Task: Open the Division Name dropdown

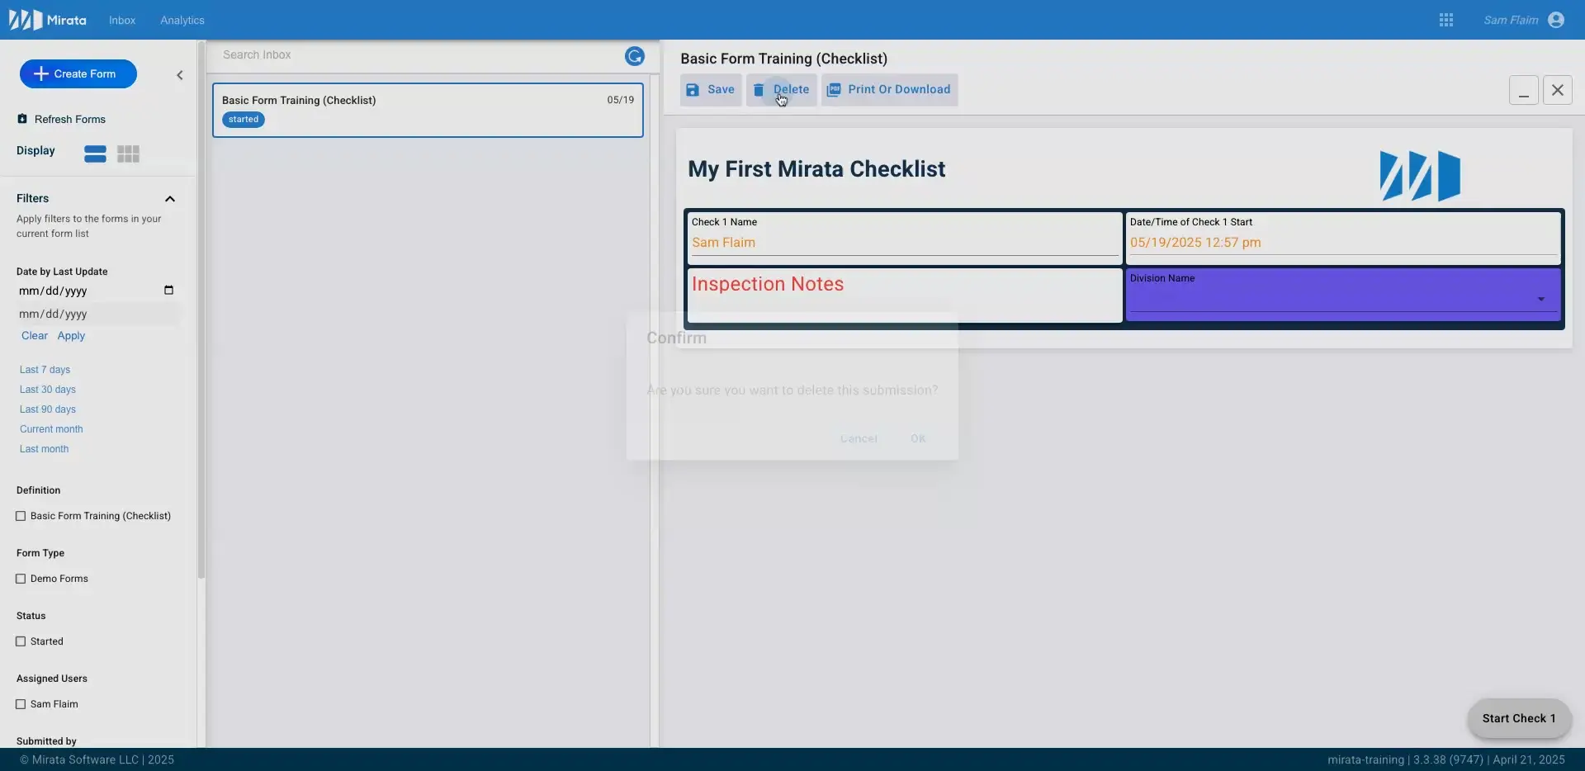Action: 1541,299
